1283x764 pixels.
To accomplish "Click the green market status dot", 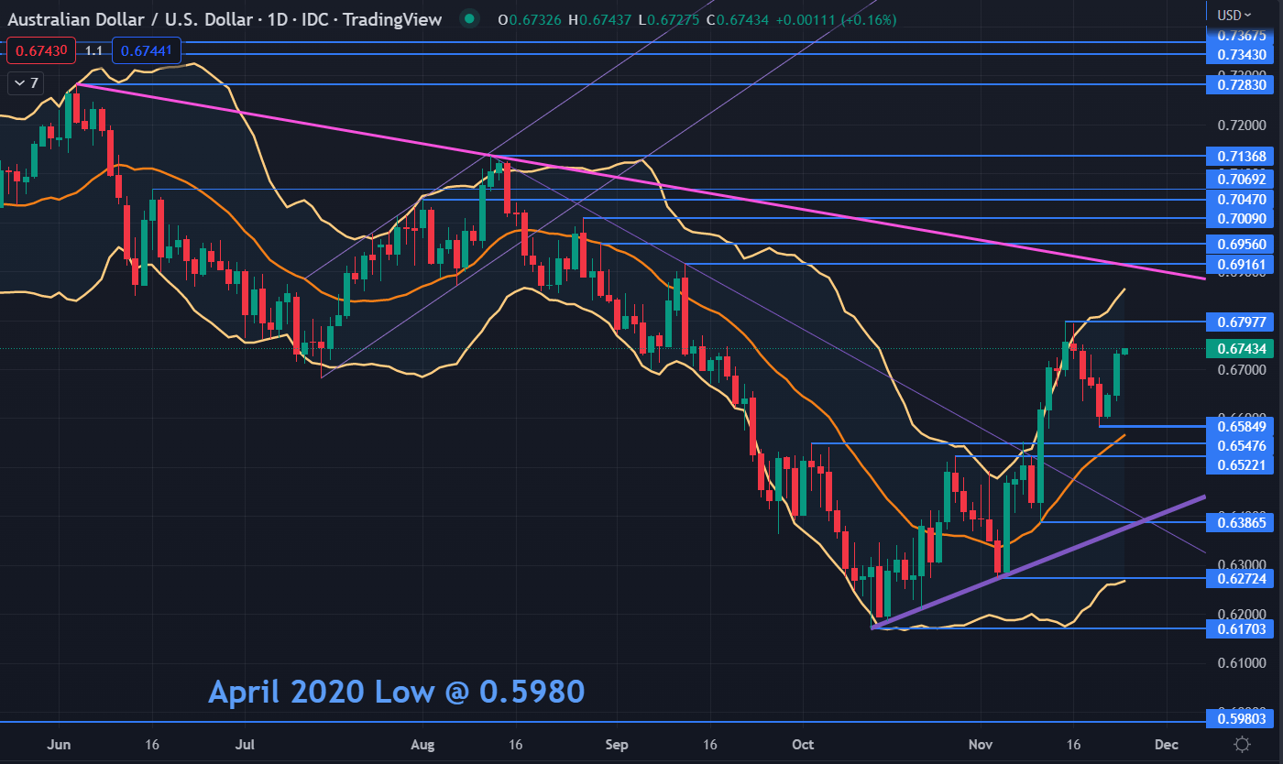I will click(469, 19).
